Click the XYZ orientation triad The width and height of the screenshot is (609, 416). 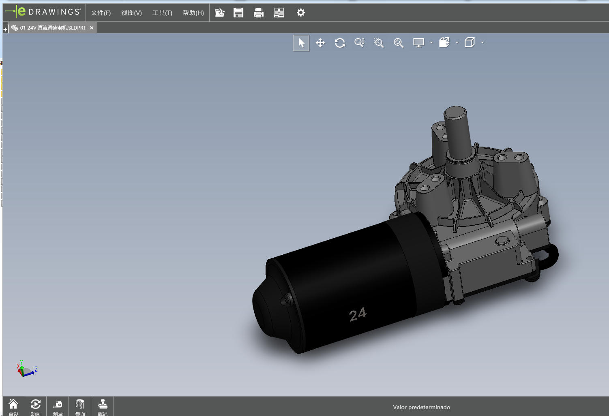pyautogui.click(x=27, y=369)
